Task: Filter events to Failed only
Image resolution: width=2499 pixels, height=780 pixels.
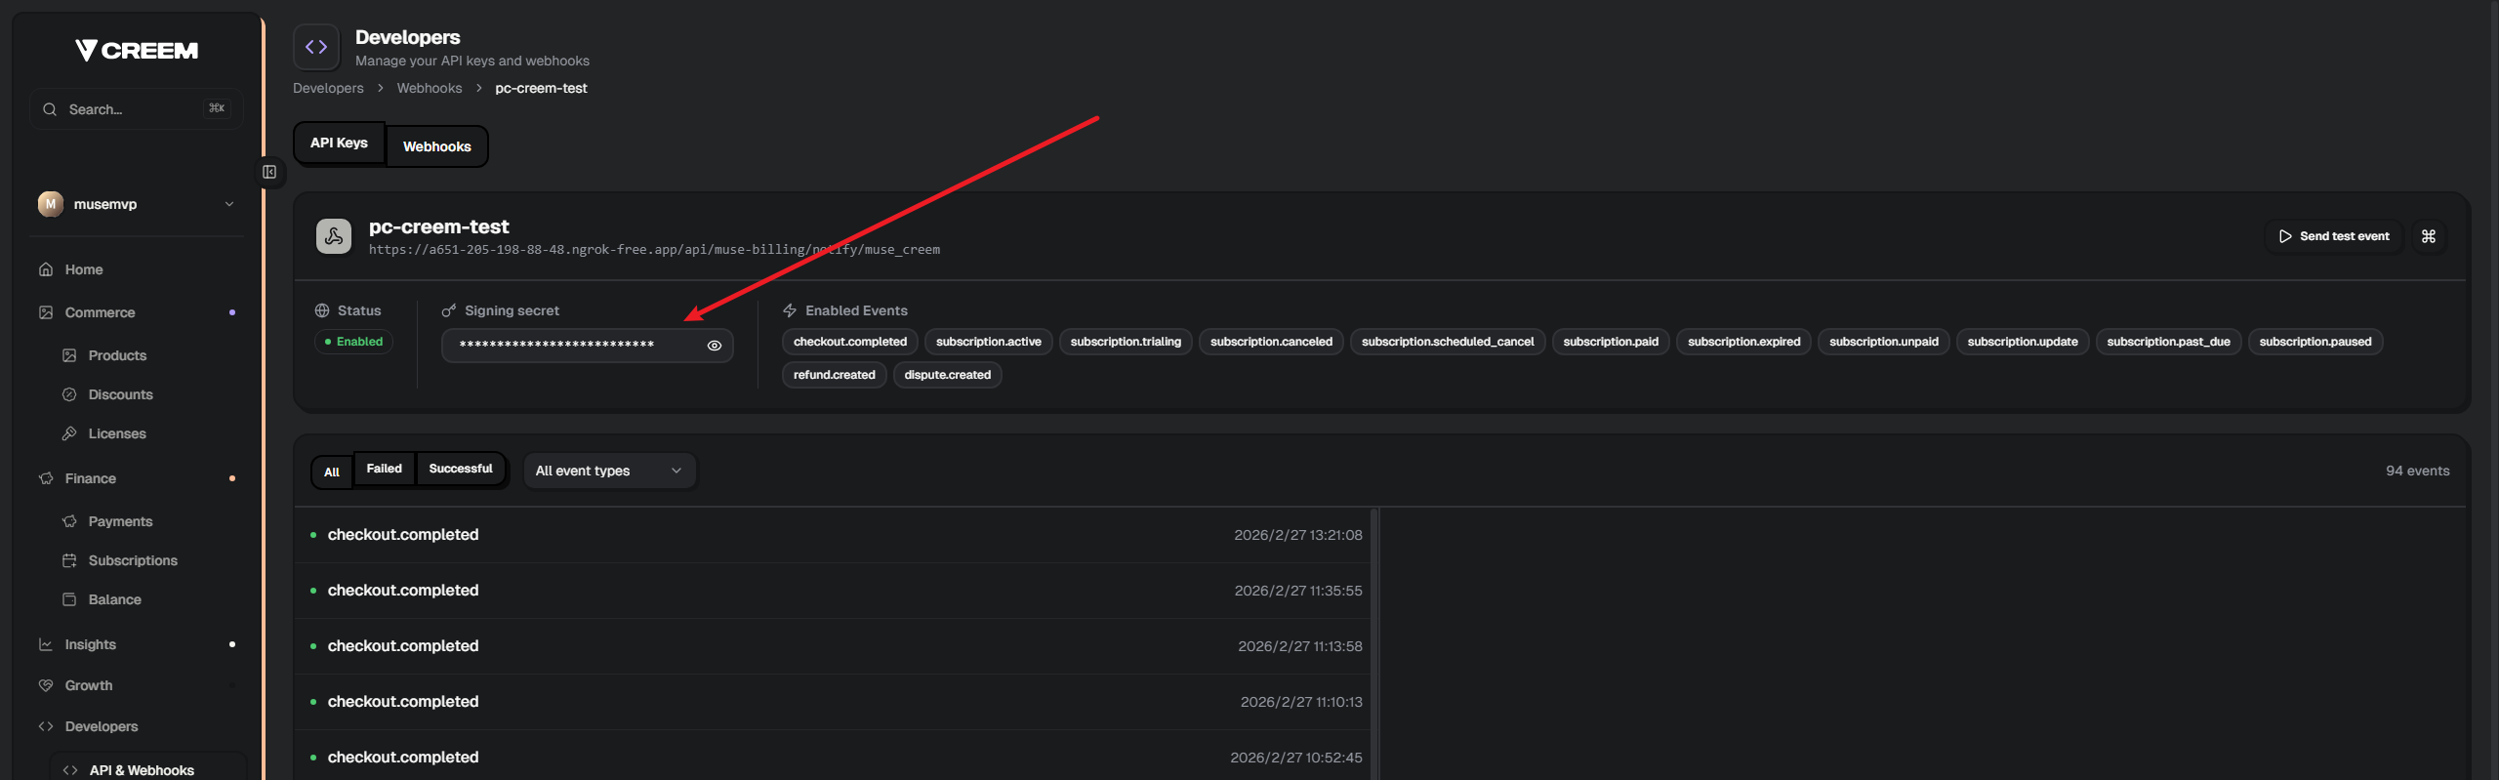Action: pyautogui.click(x=384, y=470)
